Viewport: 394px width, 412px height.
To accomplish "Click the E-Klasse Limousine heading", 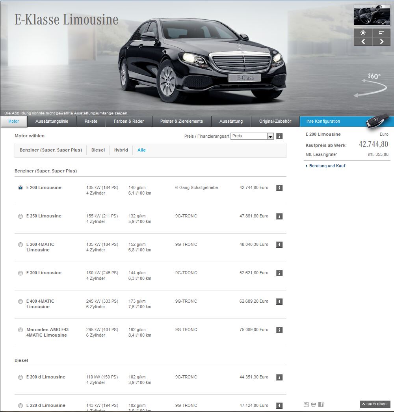I will [x=66, y=20].
